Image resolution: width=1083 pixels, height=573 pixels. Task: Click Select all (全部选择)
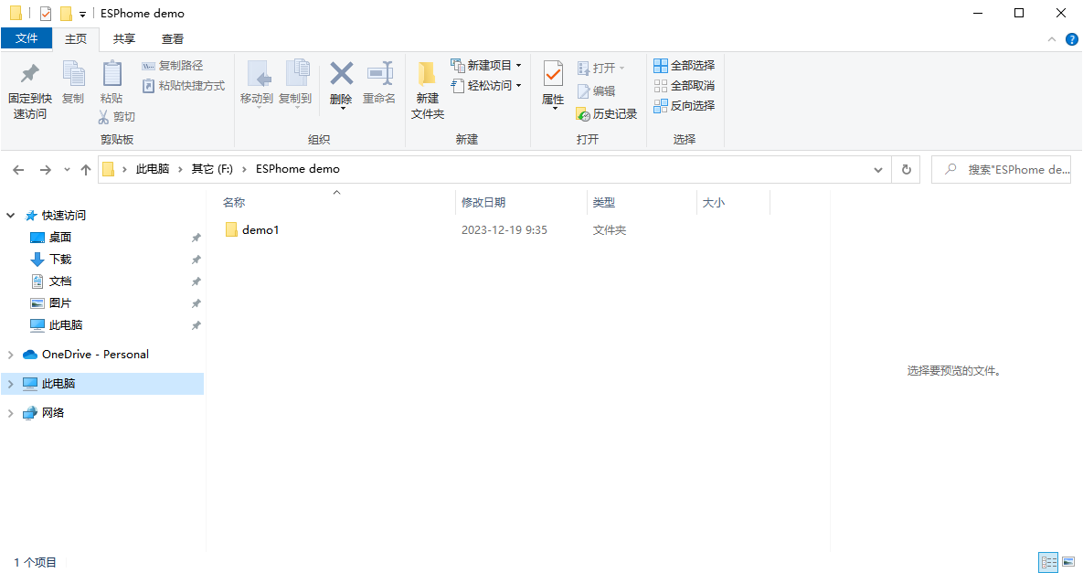685,66
